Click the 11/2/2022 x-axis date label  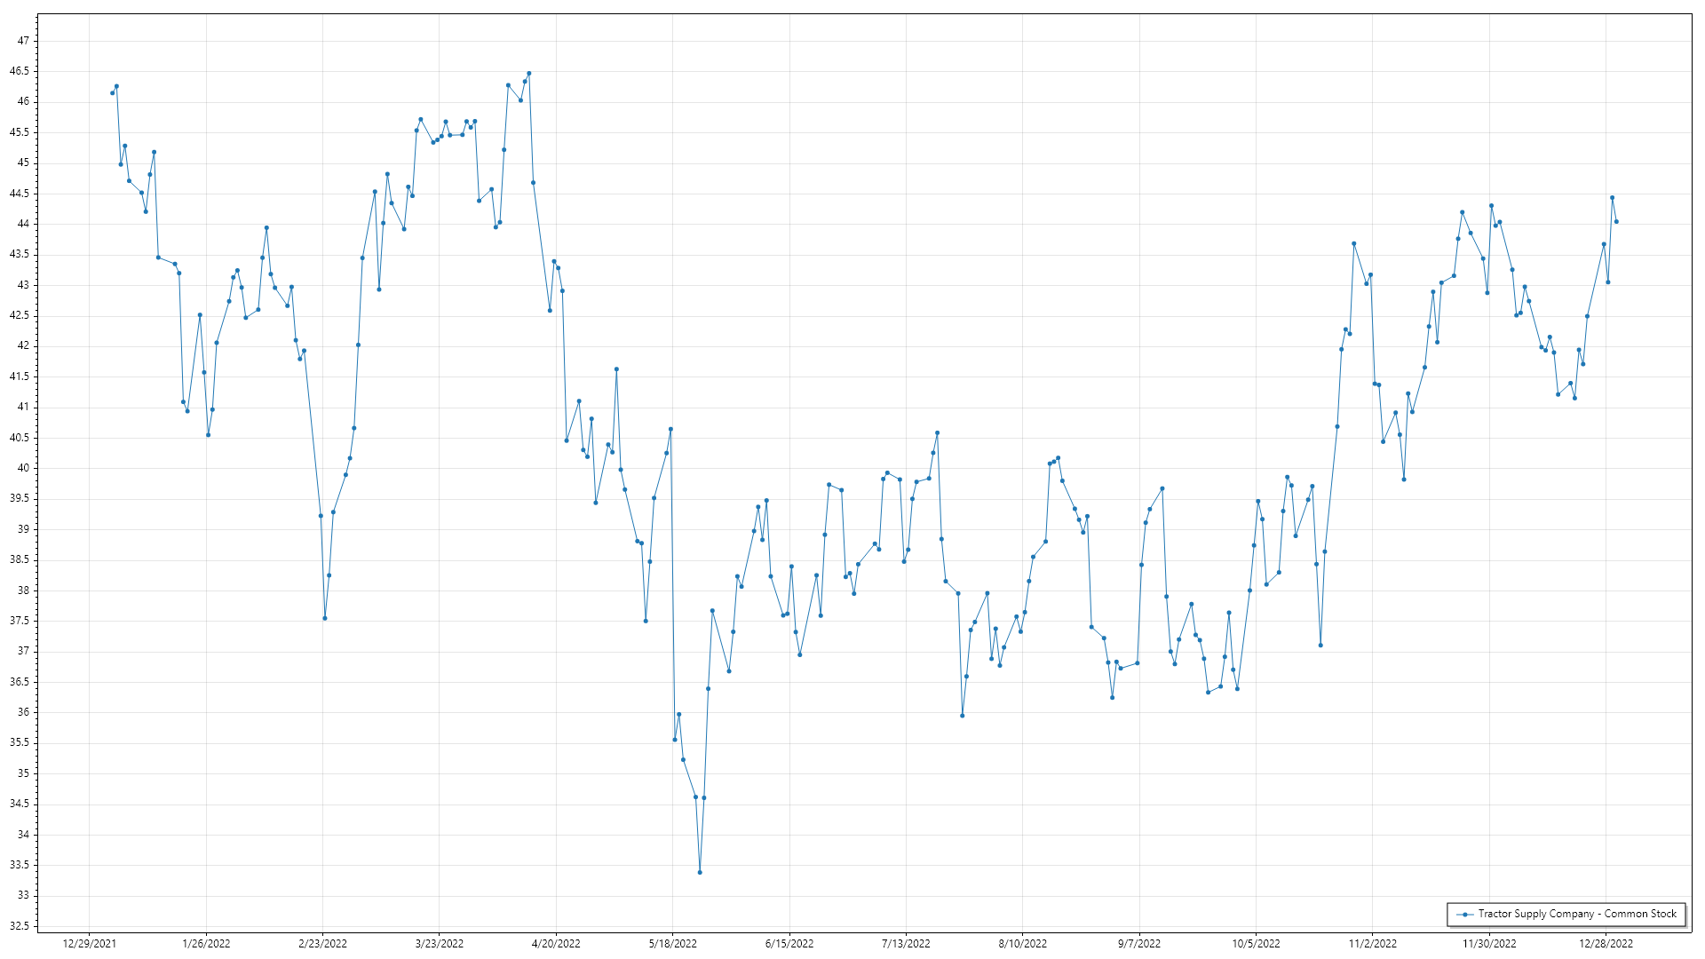[x=1372, y=943]
